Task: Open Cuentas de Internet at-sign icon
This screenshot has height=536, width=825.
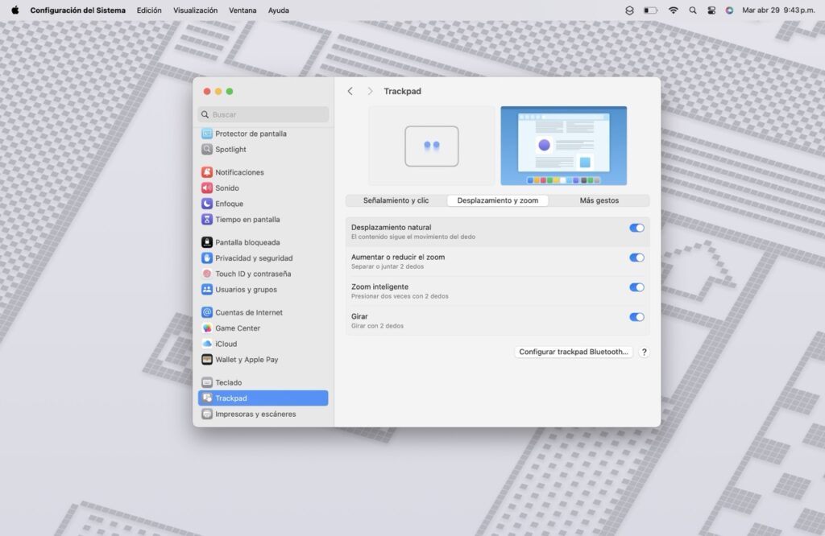Action: (207, 312)
